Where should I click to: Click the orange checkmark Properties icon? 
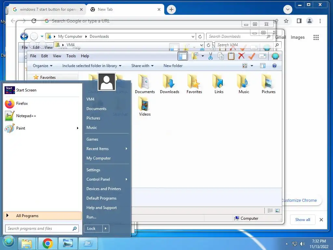[x=252, y=56]
